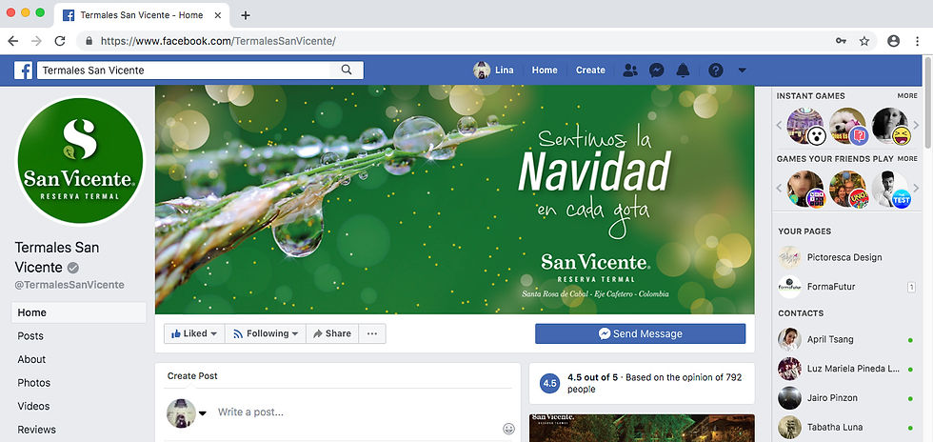This screenshot has width=933, height=442.
Task: Open the Messenger icon in top bar
Action: click(656, 70)
